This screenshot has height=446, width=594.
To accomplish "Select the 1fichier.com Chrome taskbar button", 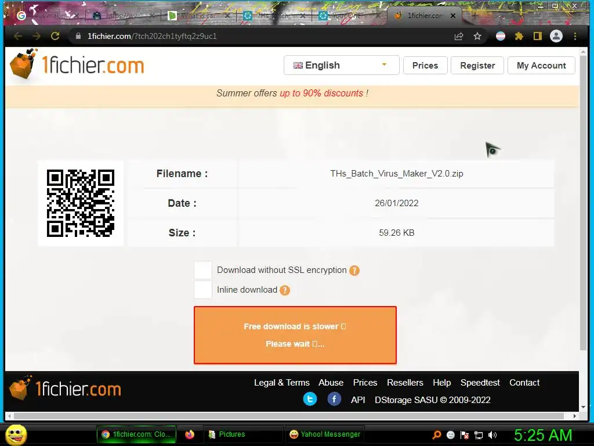I will click(x=136, y=434).
